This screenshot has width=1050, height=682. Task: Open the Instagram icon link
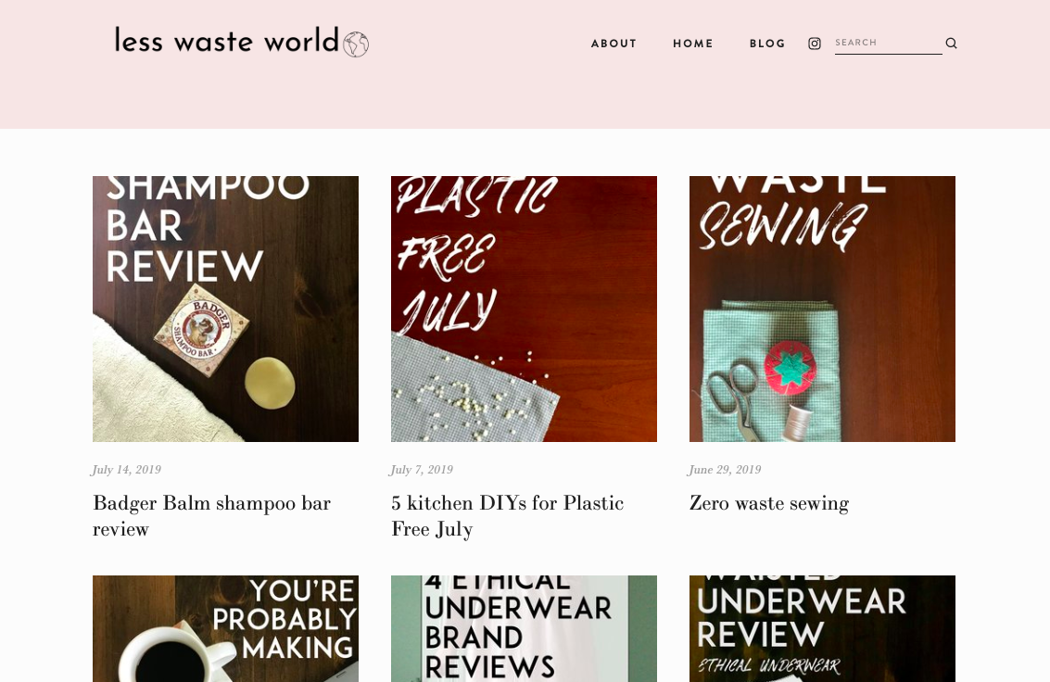[x=815, y=44]
